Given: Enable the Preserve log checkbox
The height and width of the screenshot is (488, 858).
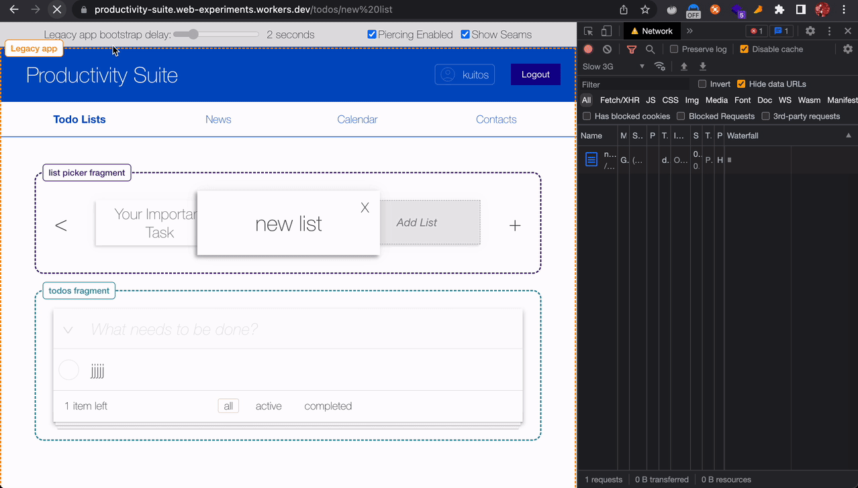Looking at the screenshot, I should click(674, 49).
